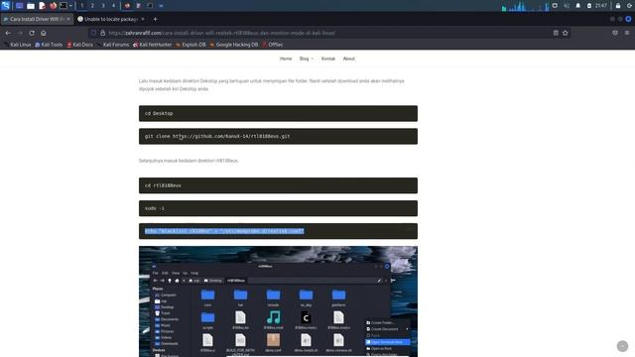Open the Firefox hamburger menu
635x357 pixels.
[x=627, y=33]
